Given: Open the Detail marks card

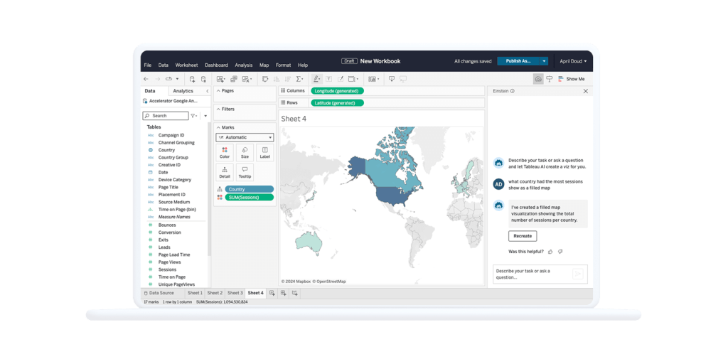Looking at the screenshot, I should tap(225, 172).
